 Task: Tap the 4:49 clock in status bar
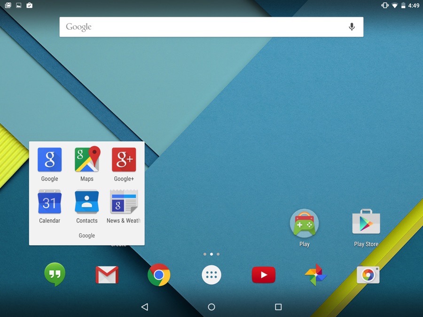pyautogui.click(x=414, y=5)
